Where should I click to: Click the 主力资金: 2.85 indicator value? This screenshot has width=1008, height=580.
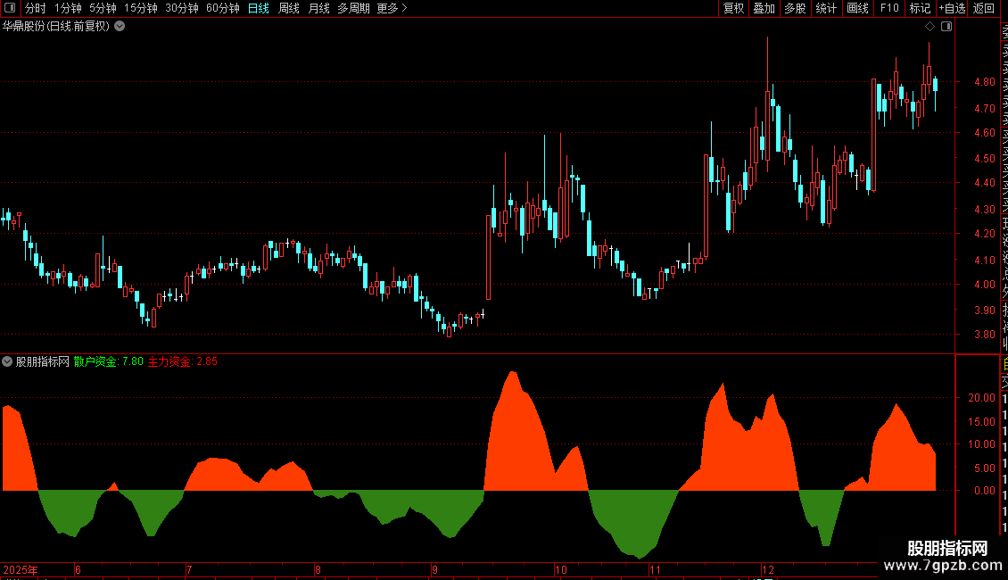click(x=183, y=361)
